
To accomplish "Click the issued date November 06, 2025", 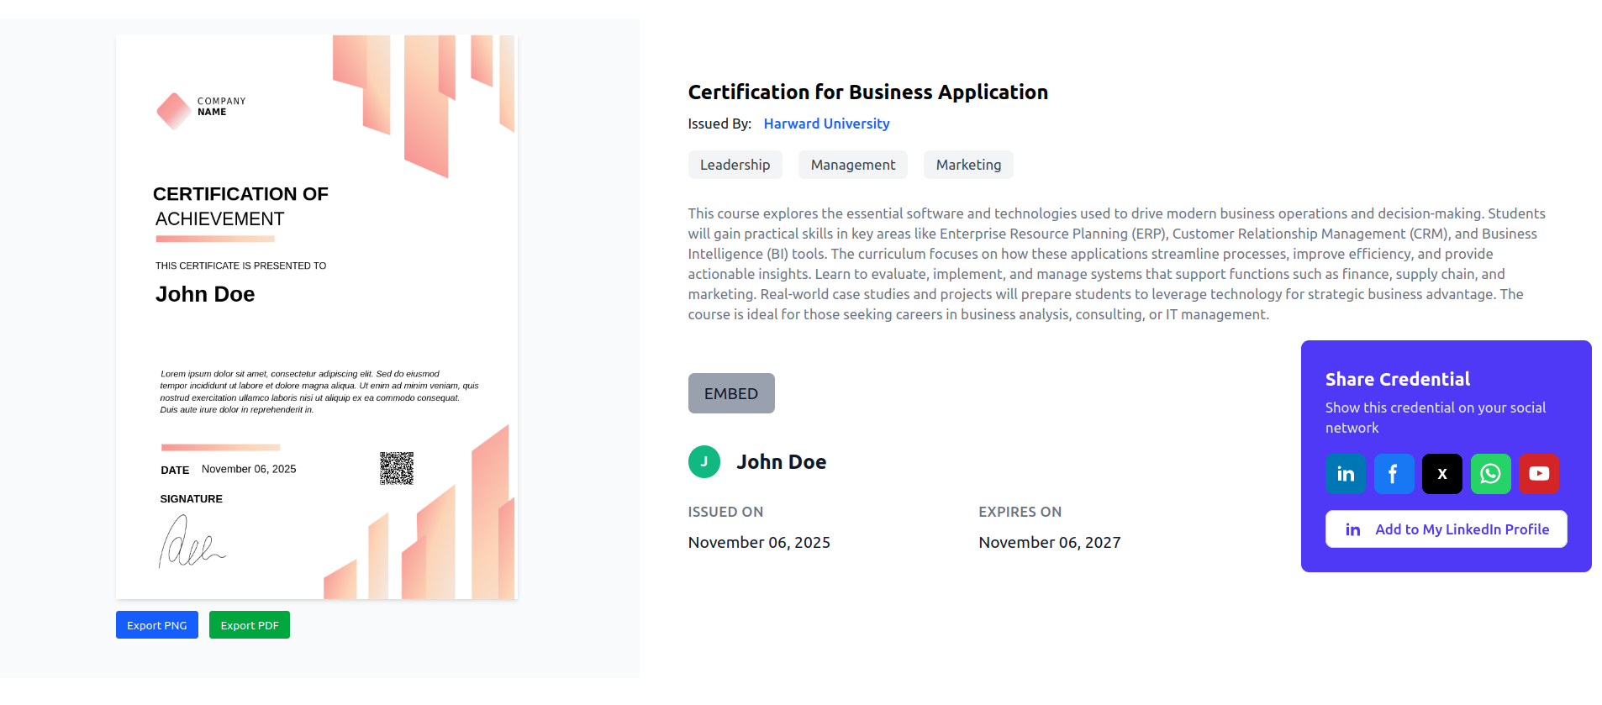I will (759, 543).
